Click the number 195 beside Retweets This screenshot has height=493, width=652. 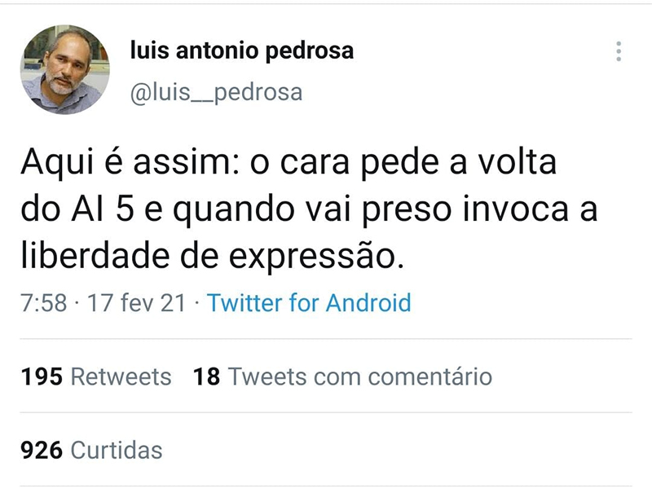click(42, 377)
